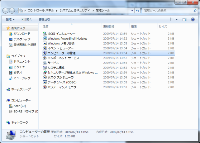Click the パフォーマンス モニター icon

tap(45, 87)
